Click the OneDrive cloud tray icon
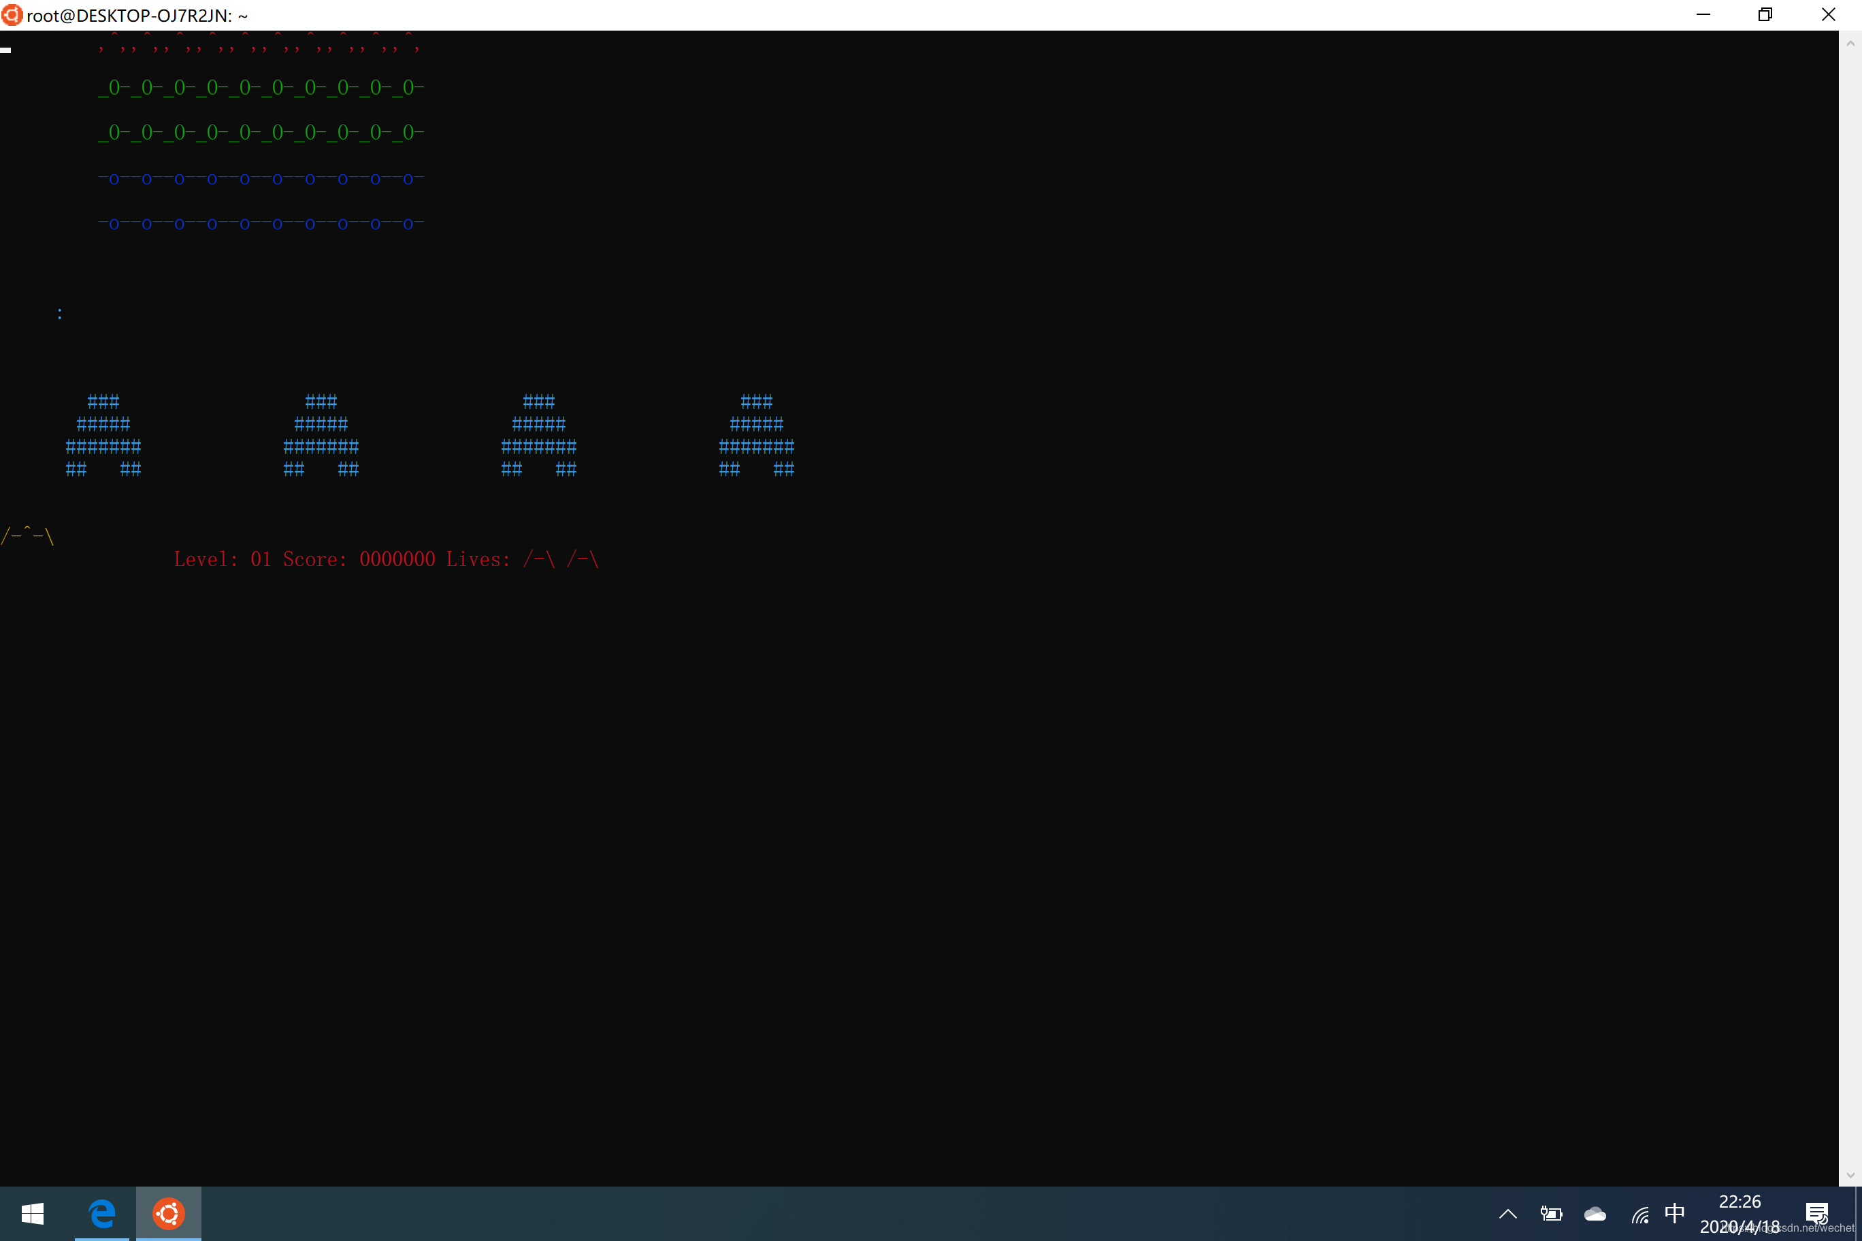This screenshot has height=1241, width=1862. coord(1595,1213)
